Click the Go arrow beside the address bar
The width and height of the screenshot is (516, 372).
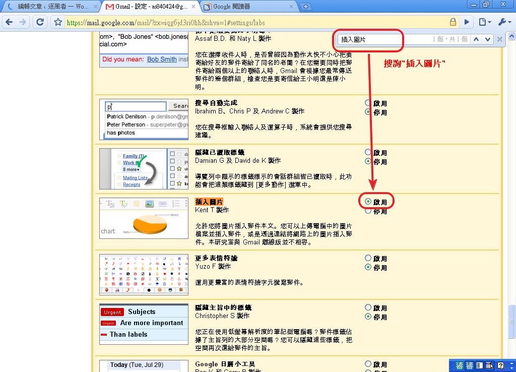point(467,22)
